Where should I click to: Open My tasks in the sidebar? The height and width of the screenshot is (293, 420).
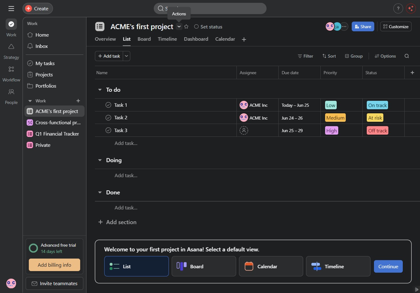[54, 63]
